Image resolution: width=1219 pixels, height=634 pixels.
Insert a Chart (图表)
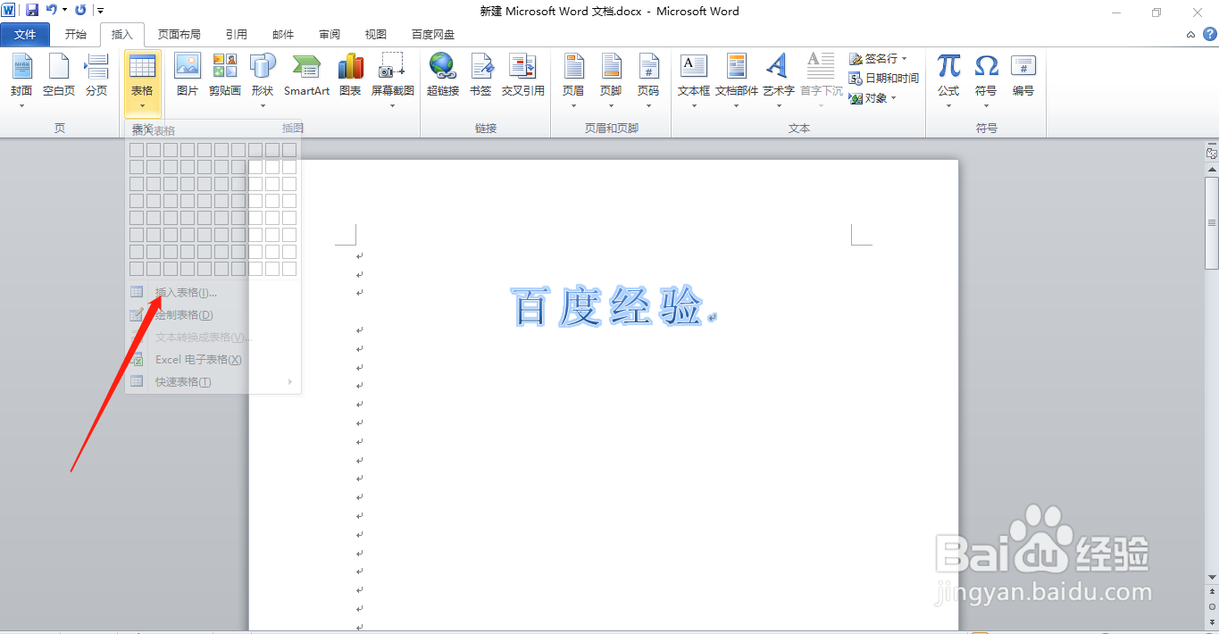coord(350,75)
